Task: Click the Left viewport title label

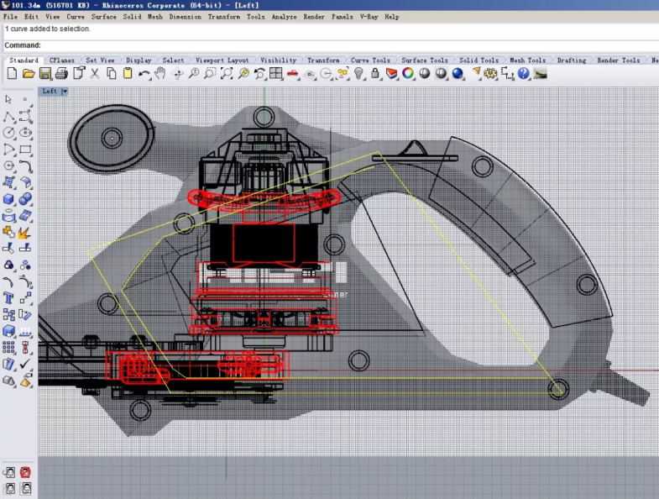Action: [50, 92]
